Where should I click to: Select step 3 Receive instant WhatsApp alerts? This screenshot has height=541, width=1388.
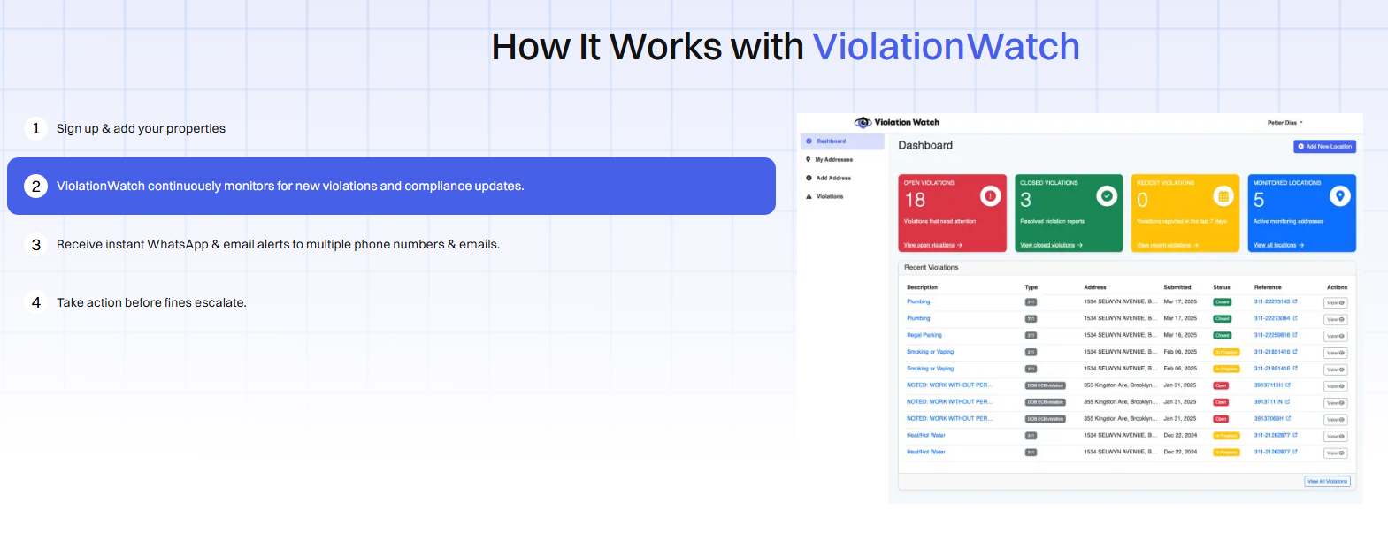pyautogui.click(x=391, y=244)
